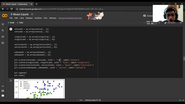The width and height of the screenshot is (185, 104).
Task: Open the table of contents sidebar icon
Action: [x=3, y=24]
